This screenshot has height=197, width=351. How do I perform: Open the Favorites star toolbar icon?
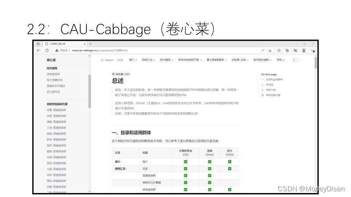pyautogui.click(x=279, y=50)
